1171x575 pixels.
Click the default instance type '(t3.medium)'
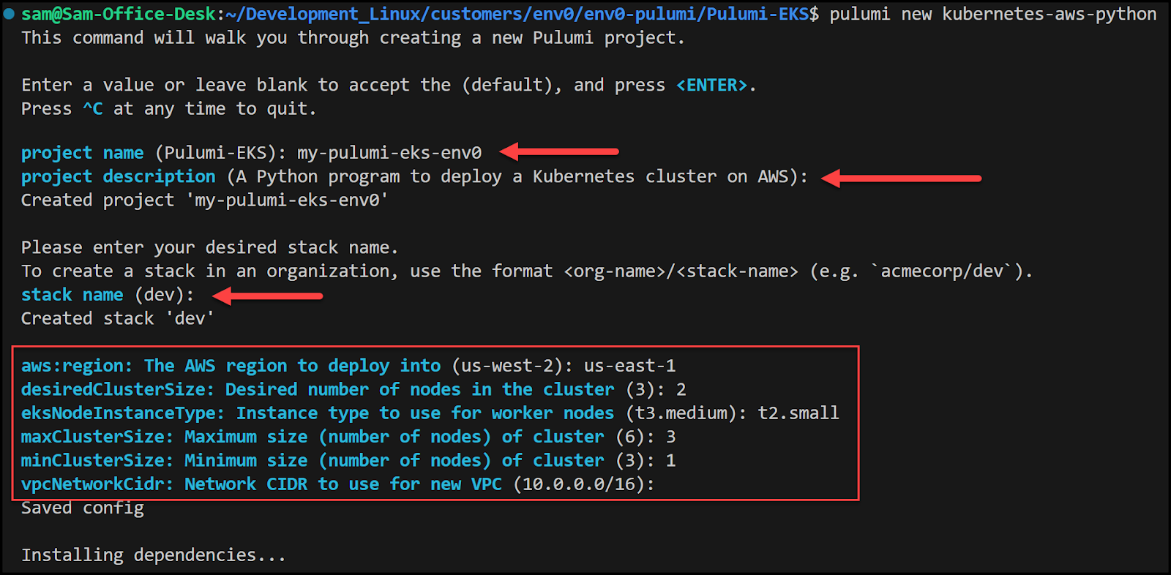(681, 413)
